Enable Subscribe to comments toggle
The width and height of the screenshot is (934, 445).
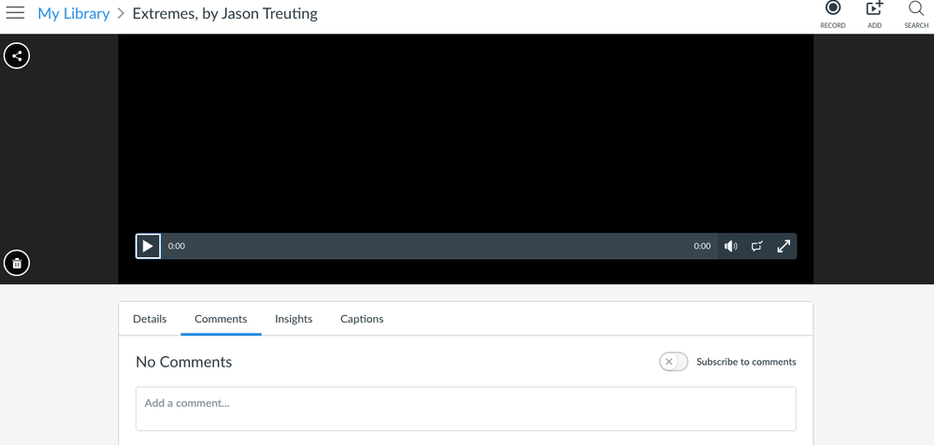point(673,362)
